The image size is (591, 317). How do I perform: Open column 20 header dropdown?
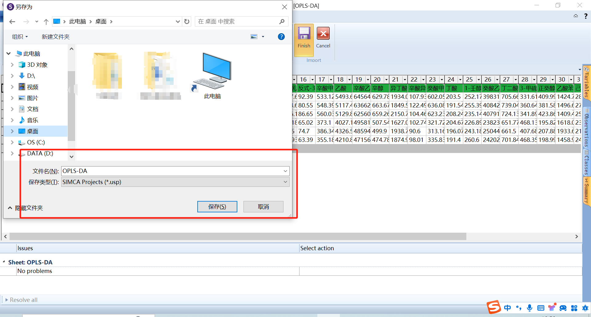[386, 79]
